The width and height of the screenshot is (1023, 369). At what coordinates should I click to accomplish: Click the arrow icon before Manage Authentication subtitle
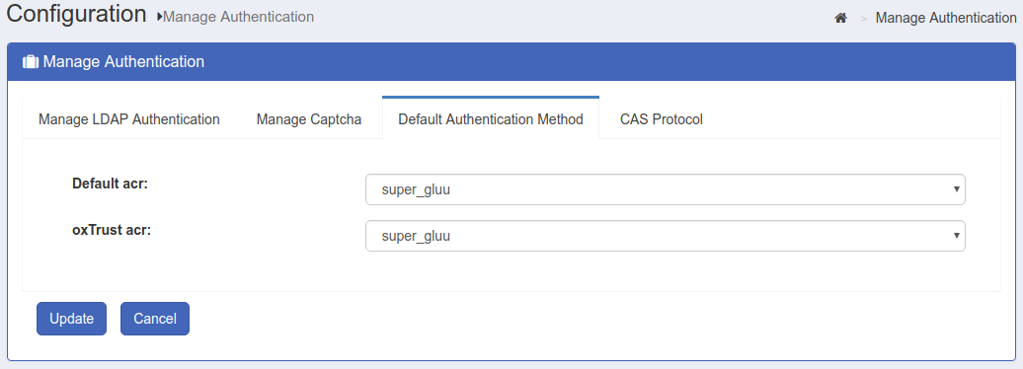coord(159,18)
